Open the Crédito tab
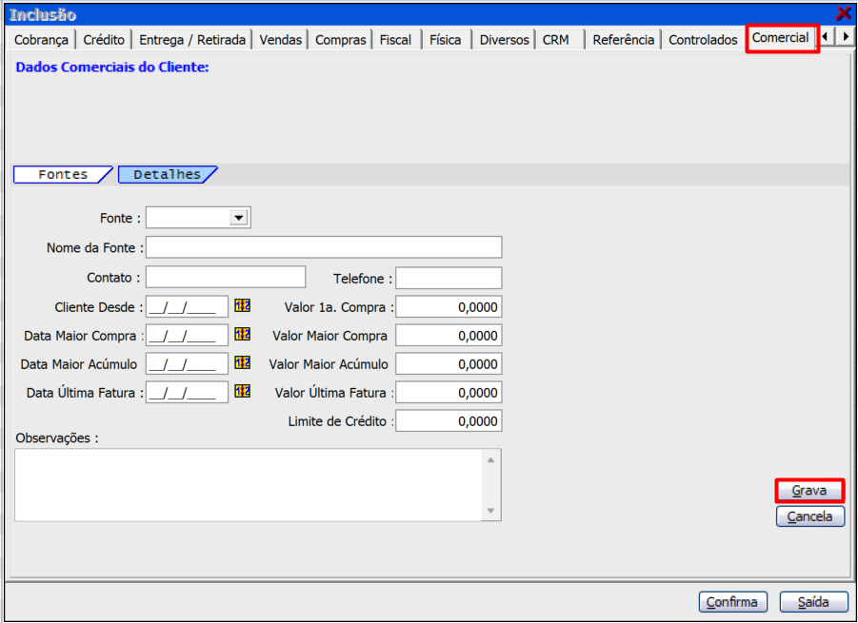This screenshot has width=858, height=623. [104, 40]
